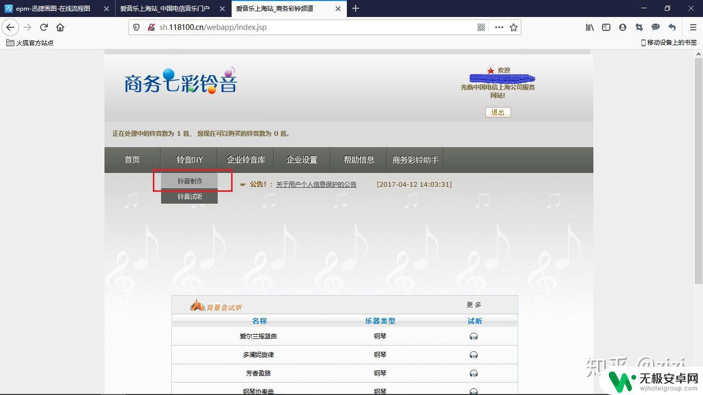Viewport: 703px width, 395px height.
Task: Toggle the sidebar view icon
Action: (606, 27)
